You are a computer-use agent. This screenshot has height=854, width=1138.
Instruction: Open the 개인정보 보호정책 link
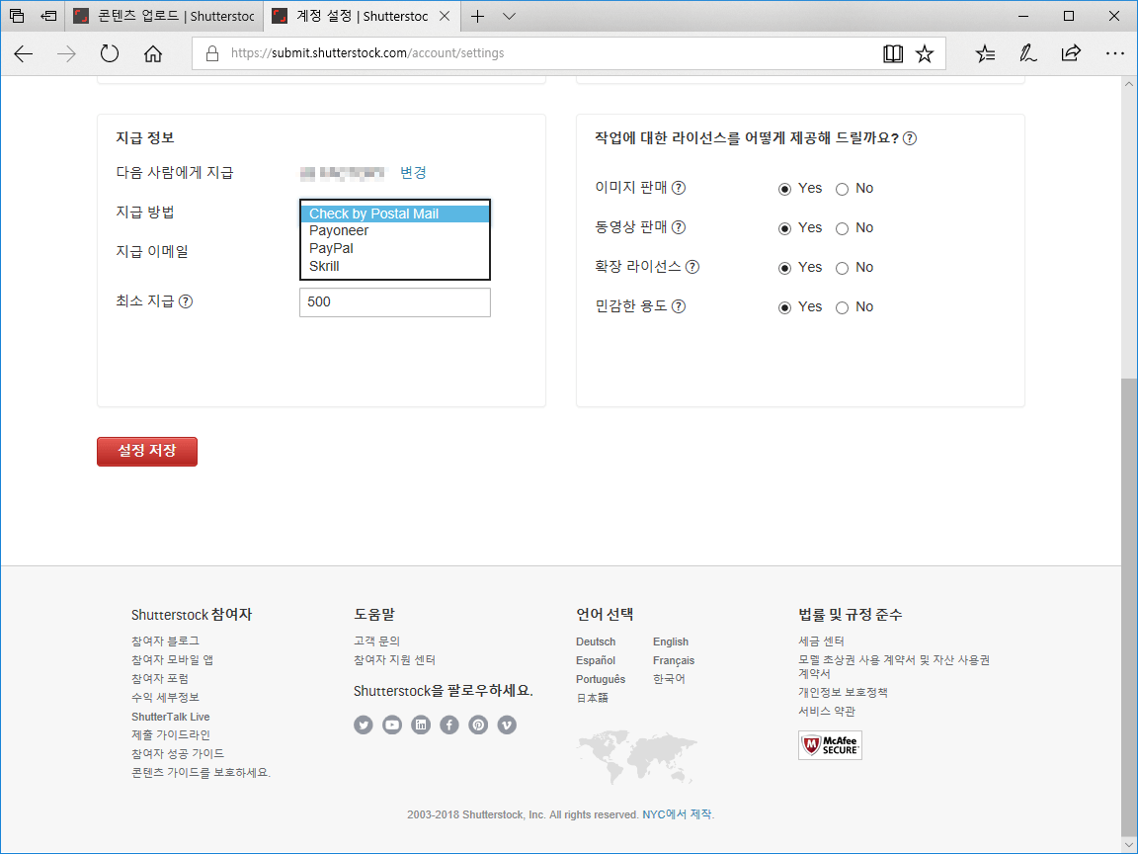point(844,692)
